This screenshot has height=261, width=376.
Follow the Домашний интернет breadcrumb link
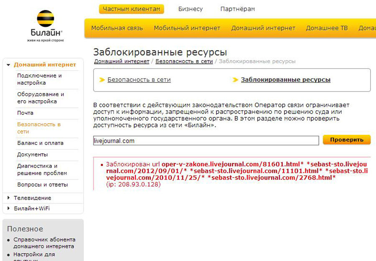click(122, 61)
